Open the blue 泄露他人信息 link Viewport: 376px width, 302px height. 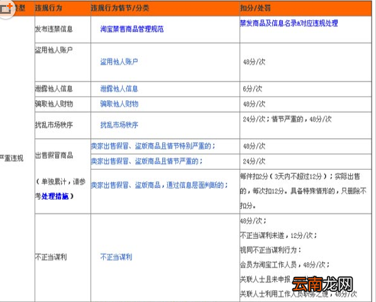[x=119, y=89]
